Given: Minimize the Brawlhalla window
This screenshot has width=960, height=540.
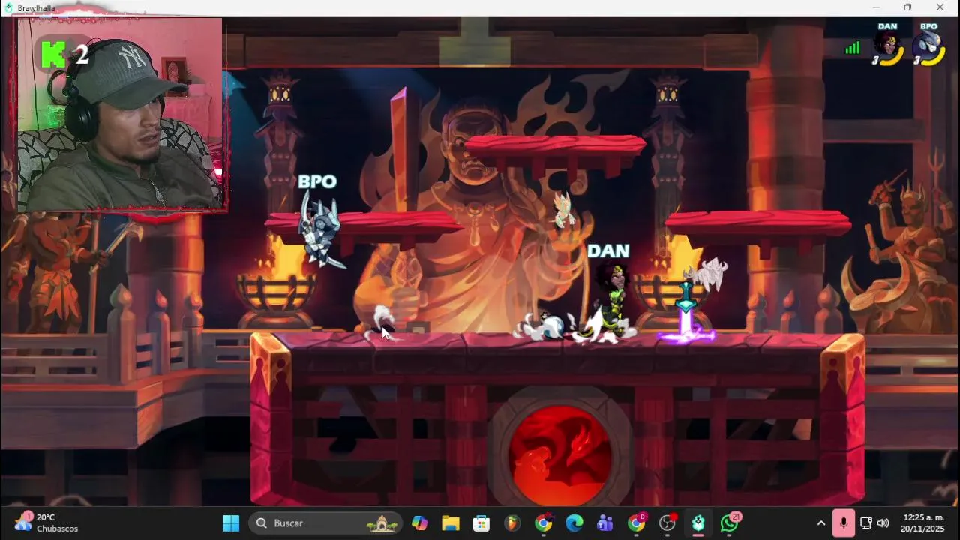Looking at the screenshot, I should (x=875, y=7).
